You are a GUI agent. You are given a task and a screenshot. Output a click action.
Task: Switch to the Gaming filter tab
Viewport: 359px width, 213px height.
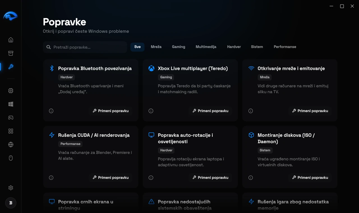pyautogui.click(x=178, y=47)
